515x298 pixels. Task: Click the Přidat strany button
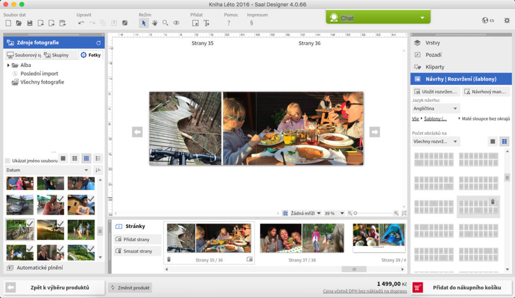click(137, 239)
